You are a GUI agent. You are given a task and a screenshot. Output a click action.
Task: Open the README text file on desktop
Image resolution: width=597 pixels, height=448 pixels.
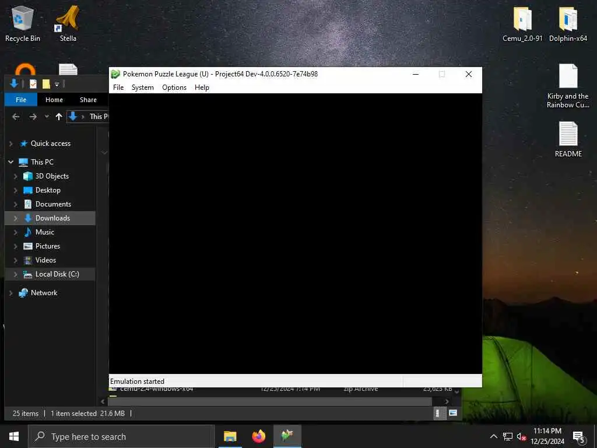[x=568, y=139]
